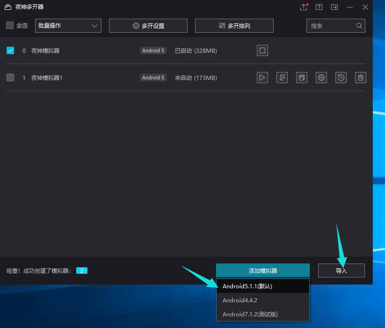Viewport: 385px width, 328px height.
Task: Click the 添加模拟器 button
Action: (x=263, y=271)
